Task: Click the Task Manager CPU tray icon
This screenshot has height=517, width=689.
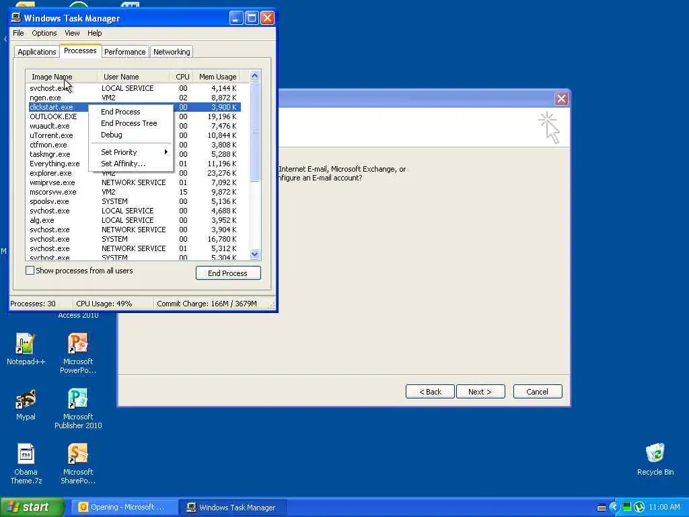Action: [x=627, y=507]
